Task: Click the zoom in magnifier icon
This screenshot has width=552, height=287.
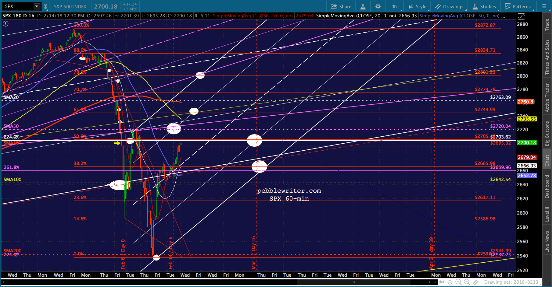Action: [458, 282]
